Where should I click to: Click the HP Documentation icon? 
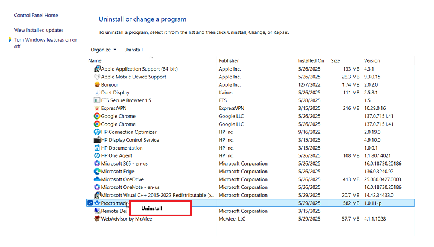pos(97,148)
